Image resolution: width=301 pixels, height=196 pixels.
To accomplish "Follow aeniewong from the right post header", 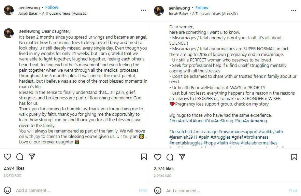I will point(202,8).
